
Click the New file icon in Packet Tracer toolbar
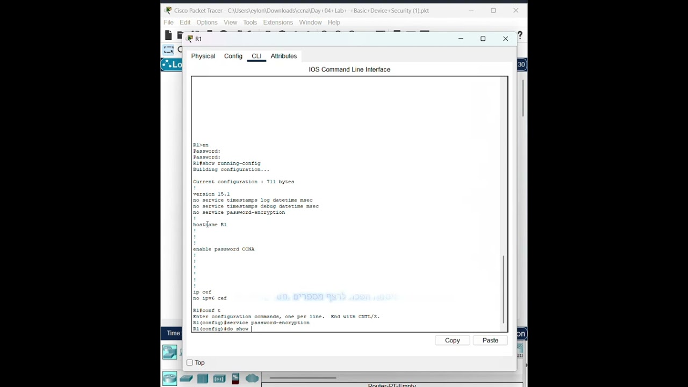click(168, 35)
